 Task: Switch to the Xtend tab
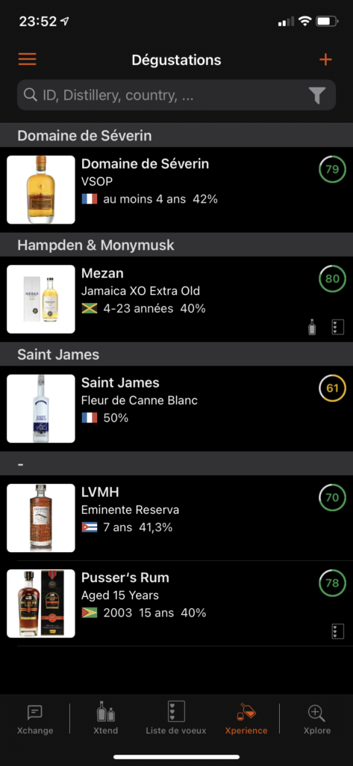tap(106, 719)
